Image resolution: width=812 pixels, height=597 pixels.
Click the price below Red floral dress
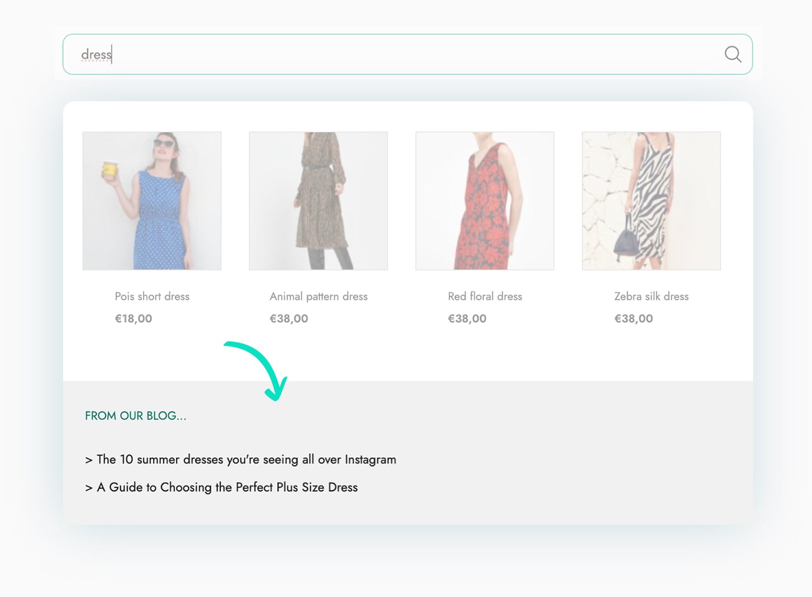click(x=467, y=319)
